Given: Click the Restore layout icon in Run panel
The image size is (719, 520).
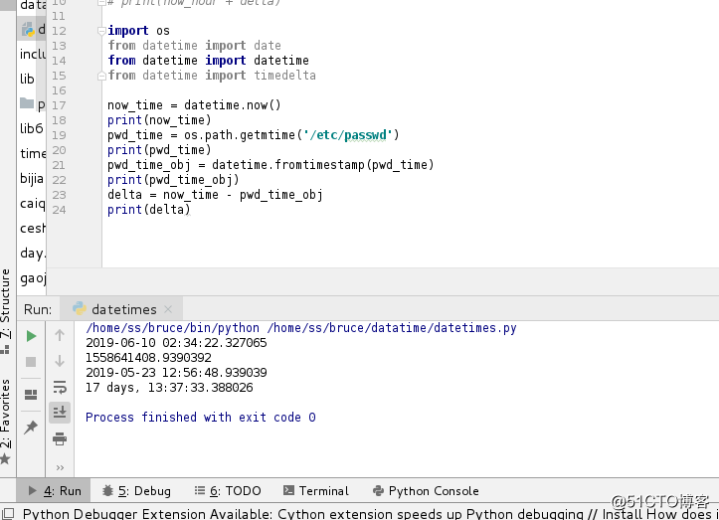Looking at the screenshot, I should [31, 395].
